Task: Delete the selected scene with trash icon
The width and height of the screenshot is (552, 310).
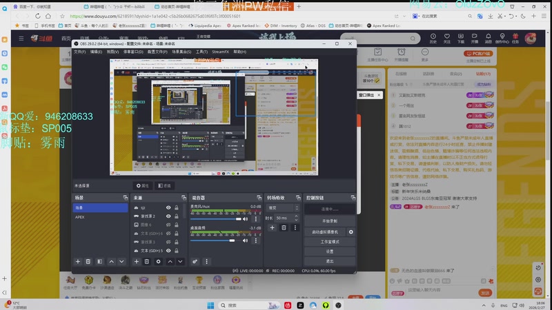Action: click(88, 262)
